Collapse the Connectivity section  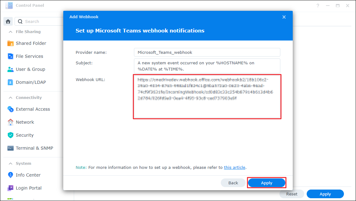pyautogui.click(x=10, y=98)
